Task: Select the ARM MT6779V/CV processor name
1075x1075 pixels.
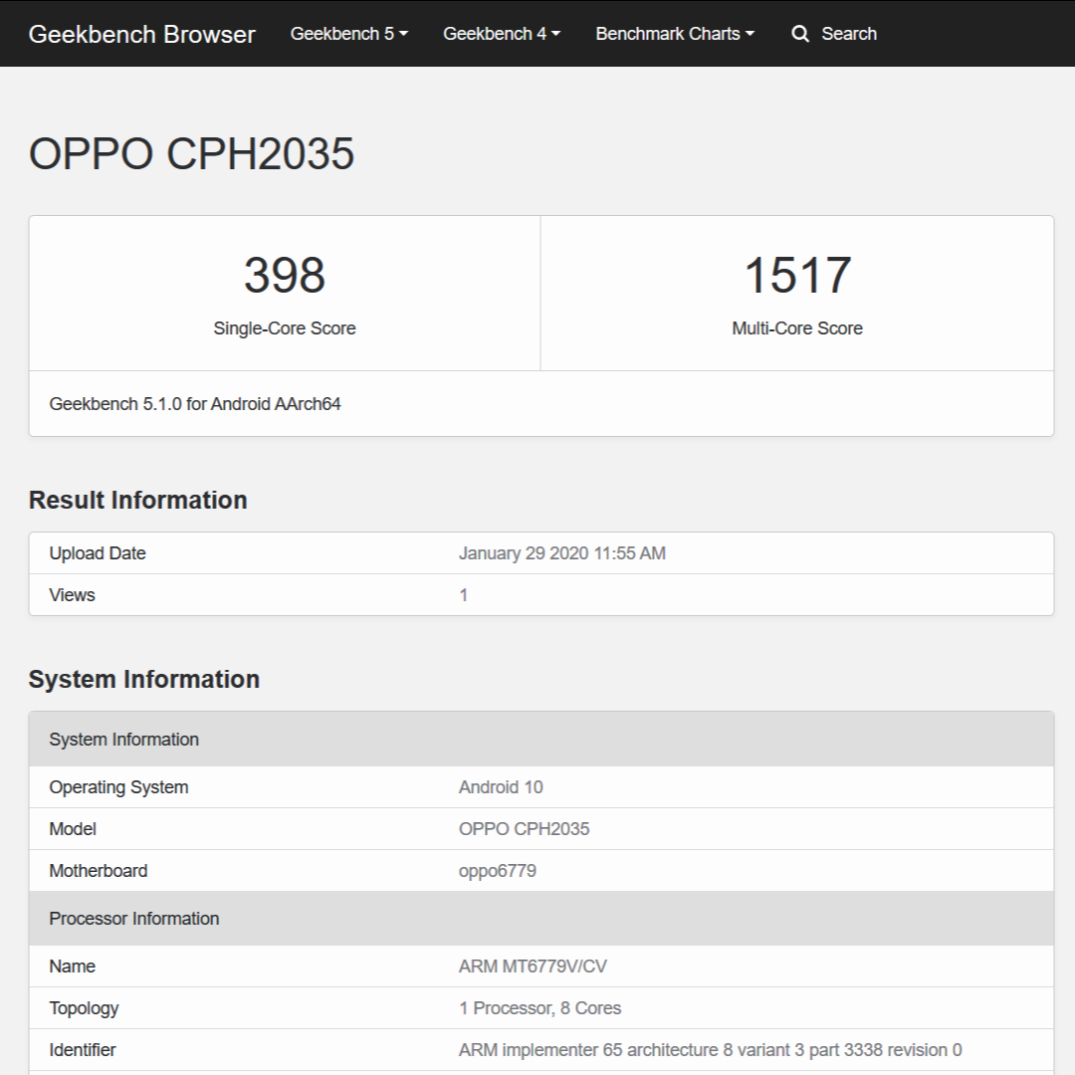Action: point(533,966)
